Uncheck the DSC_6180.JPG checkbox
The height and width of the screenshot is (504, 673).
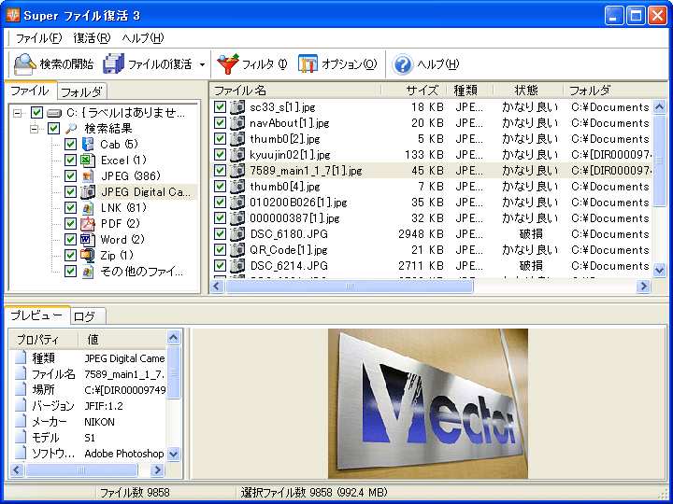point(220,233)
